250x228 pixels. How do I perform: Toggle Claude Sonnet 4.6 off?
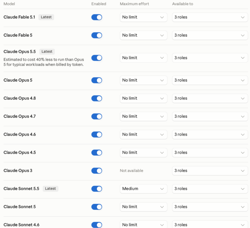click(x=97, y=225)
